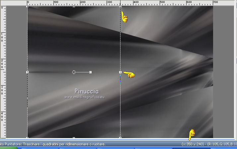Click the '600' mark on the horizontal ruler
The image size is (237, 149).
tap(189, 2)
